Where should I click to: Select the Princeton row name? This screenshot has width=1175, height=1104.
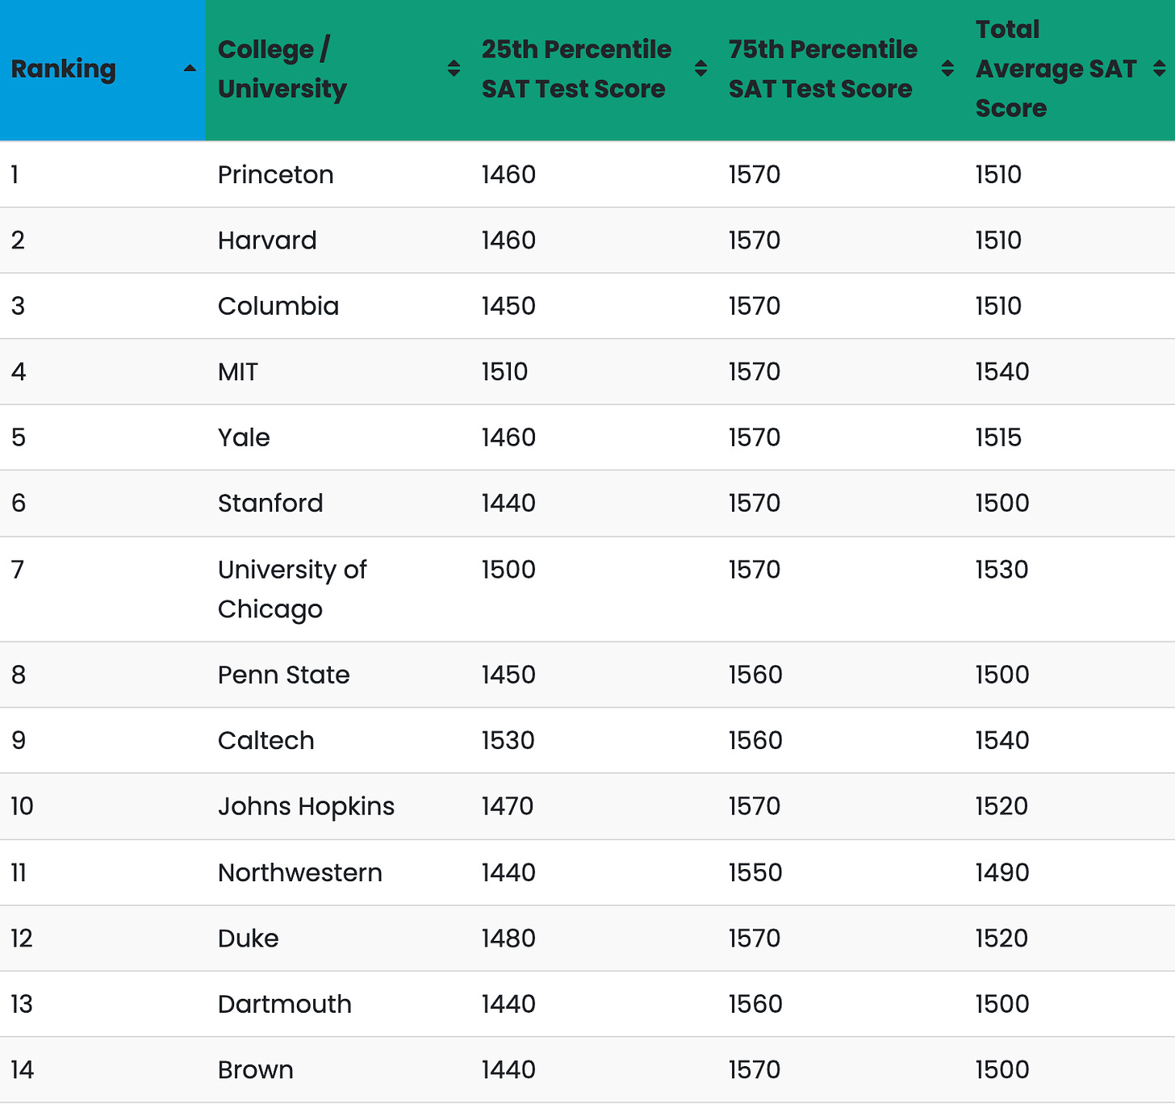coord(276,174)
